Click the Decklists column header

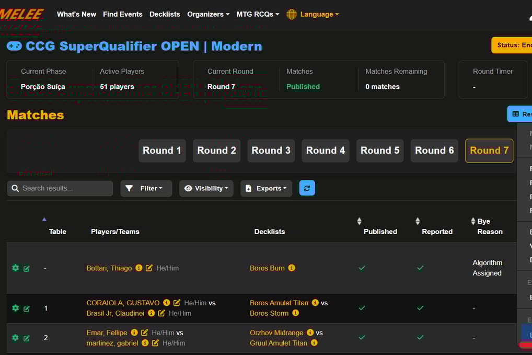pyautogui.click(x=269, y=232)
